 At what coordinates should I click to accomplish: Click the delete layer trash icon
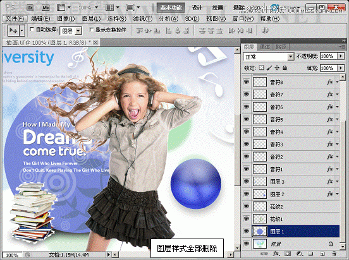(x=334, y=253)
